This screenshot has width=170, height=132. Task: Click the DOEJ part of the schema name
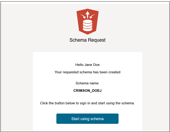97,90
